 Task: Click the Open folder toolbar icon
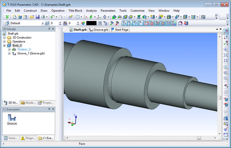click(32, 17)
